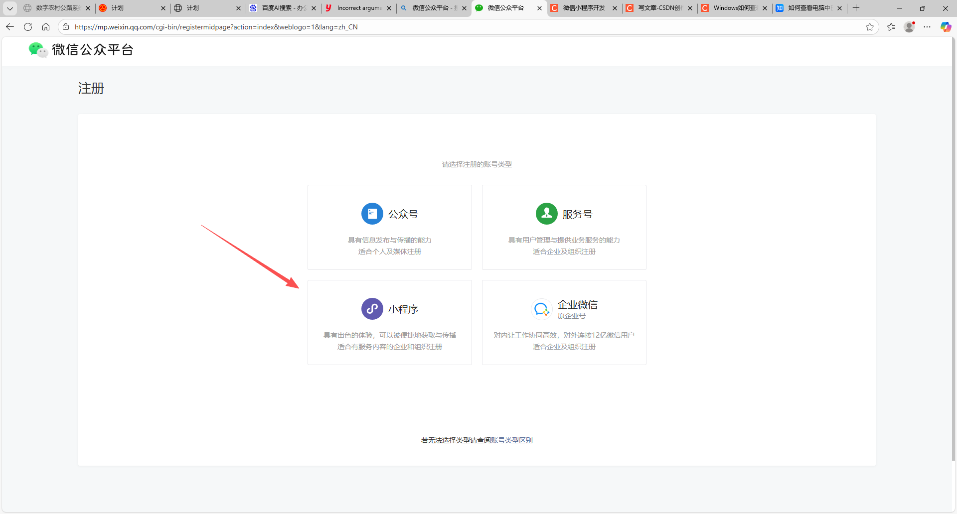Click 适合个人及媒体注册 description
This screenshot has height=514, width=957.
390,252
